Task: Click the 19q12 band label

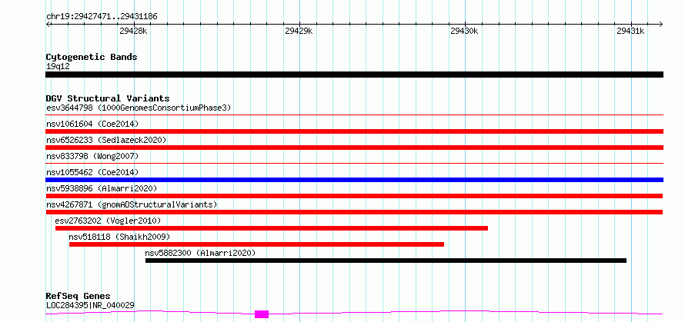Action: click(58, 67)
